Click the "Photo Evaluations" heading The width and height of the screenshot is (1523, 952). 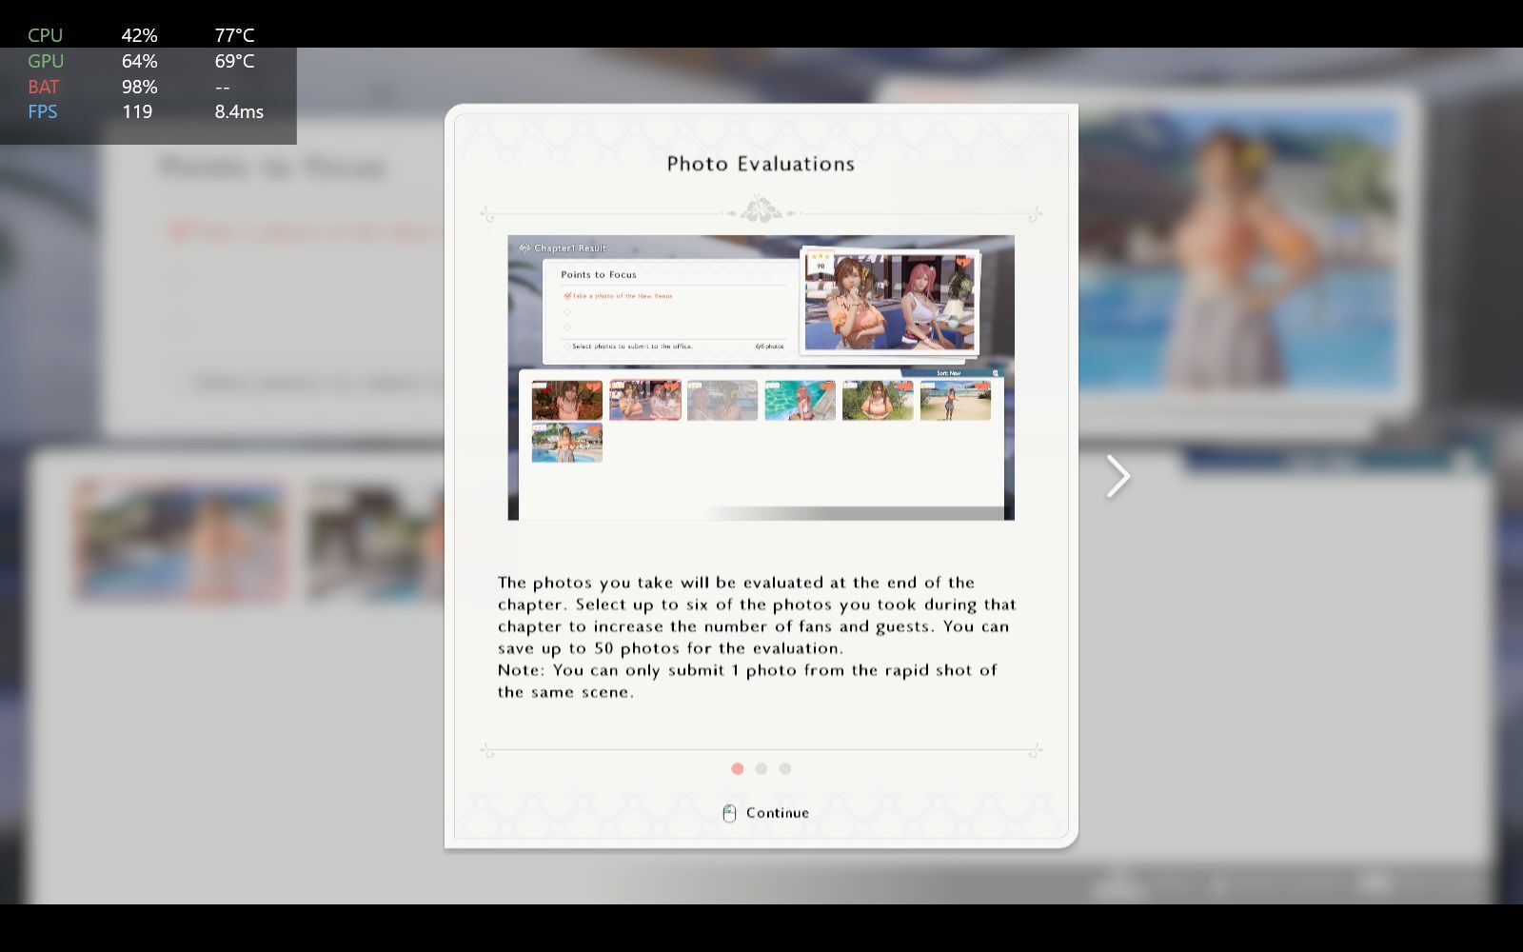coord(761,164)
